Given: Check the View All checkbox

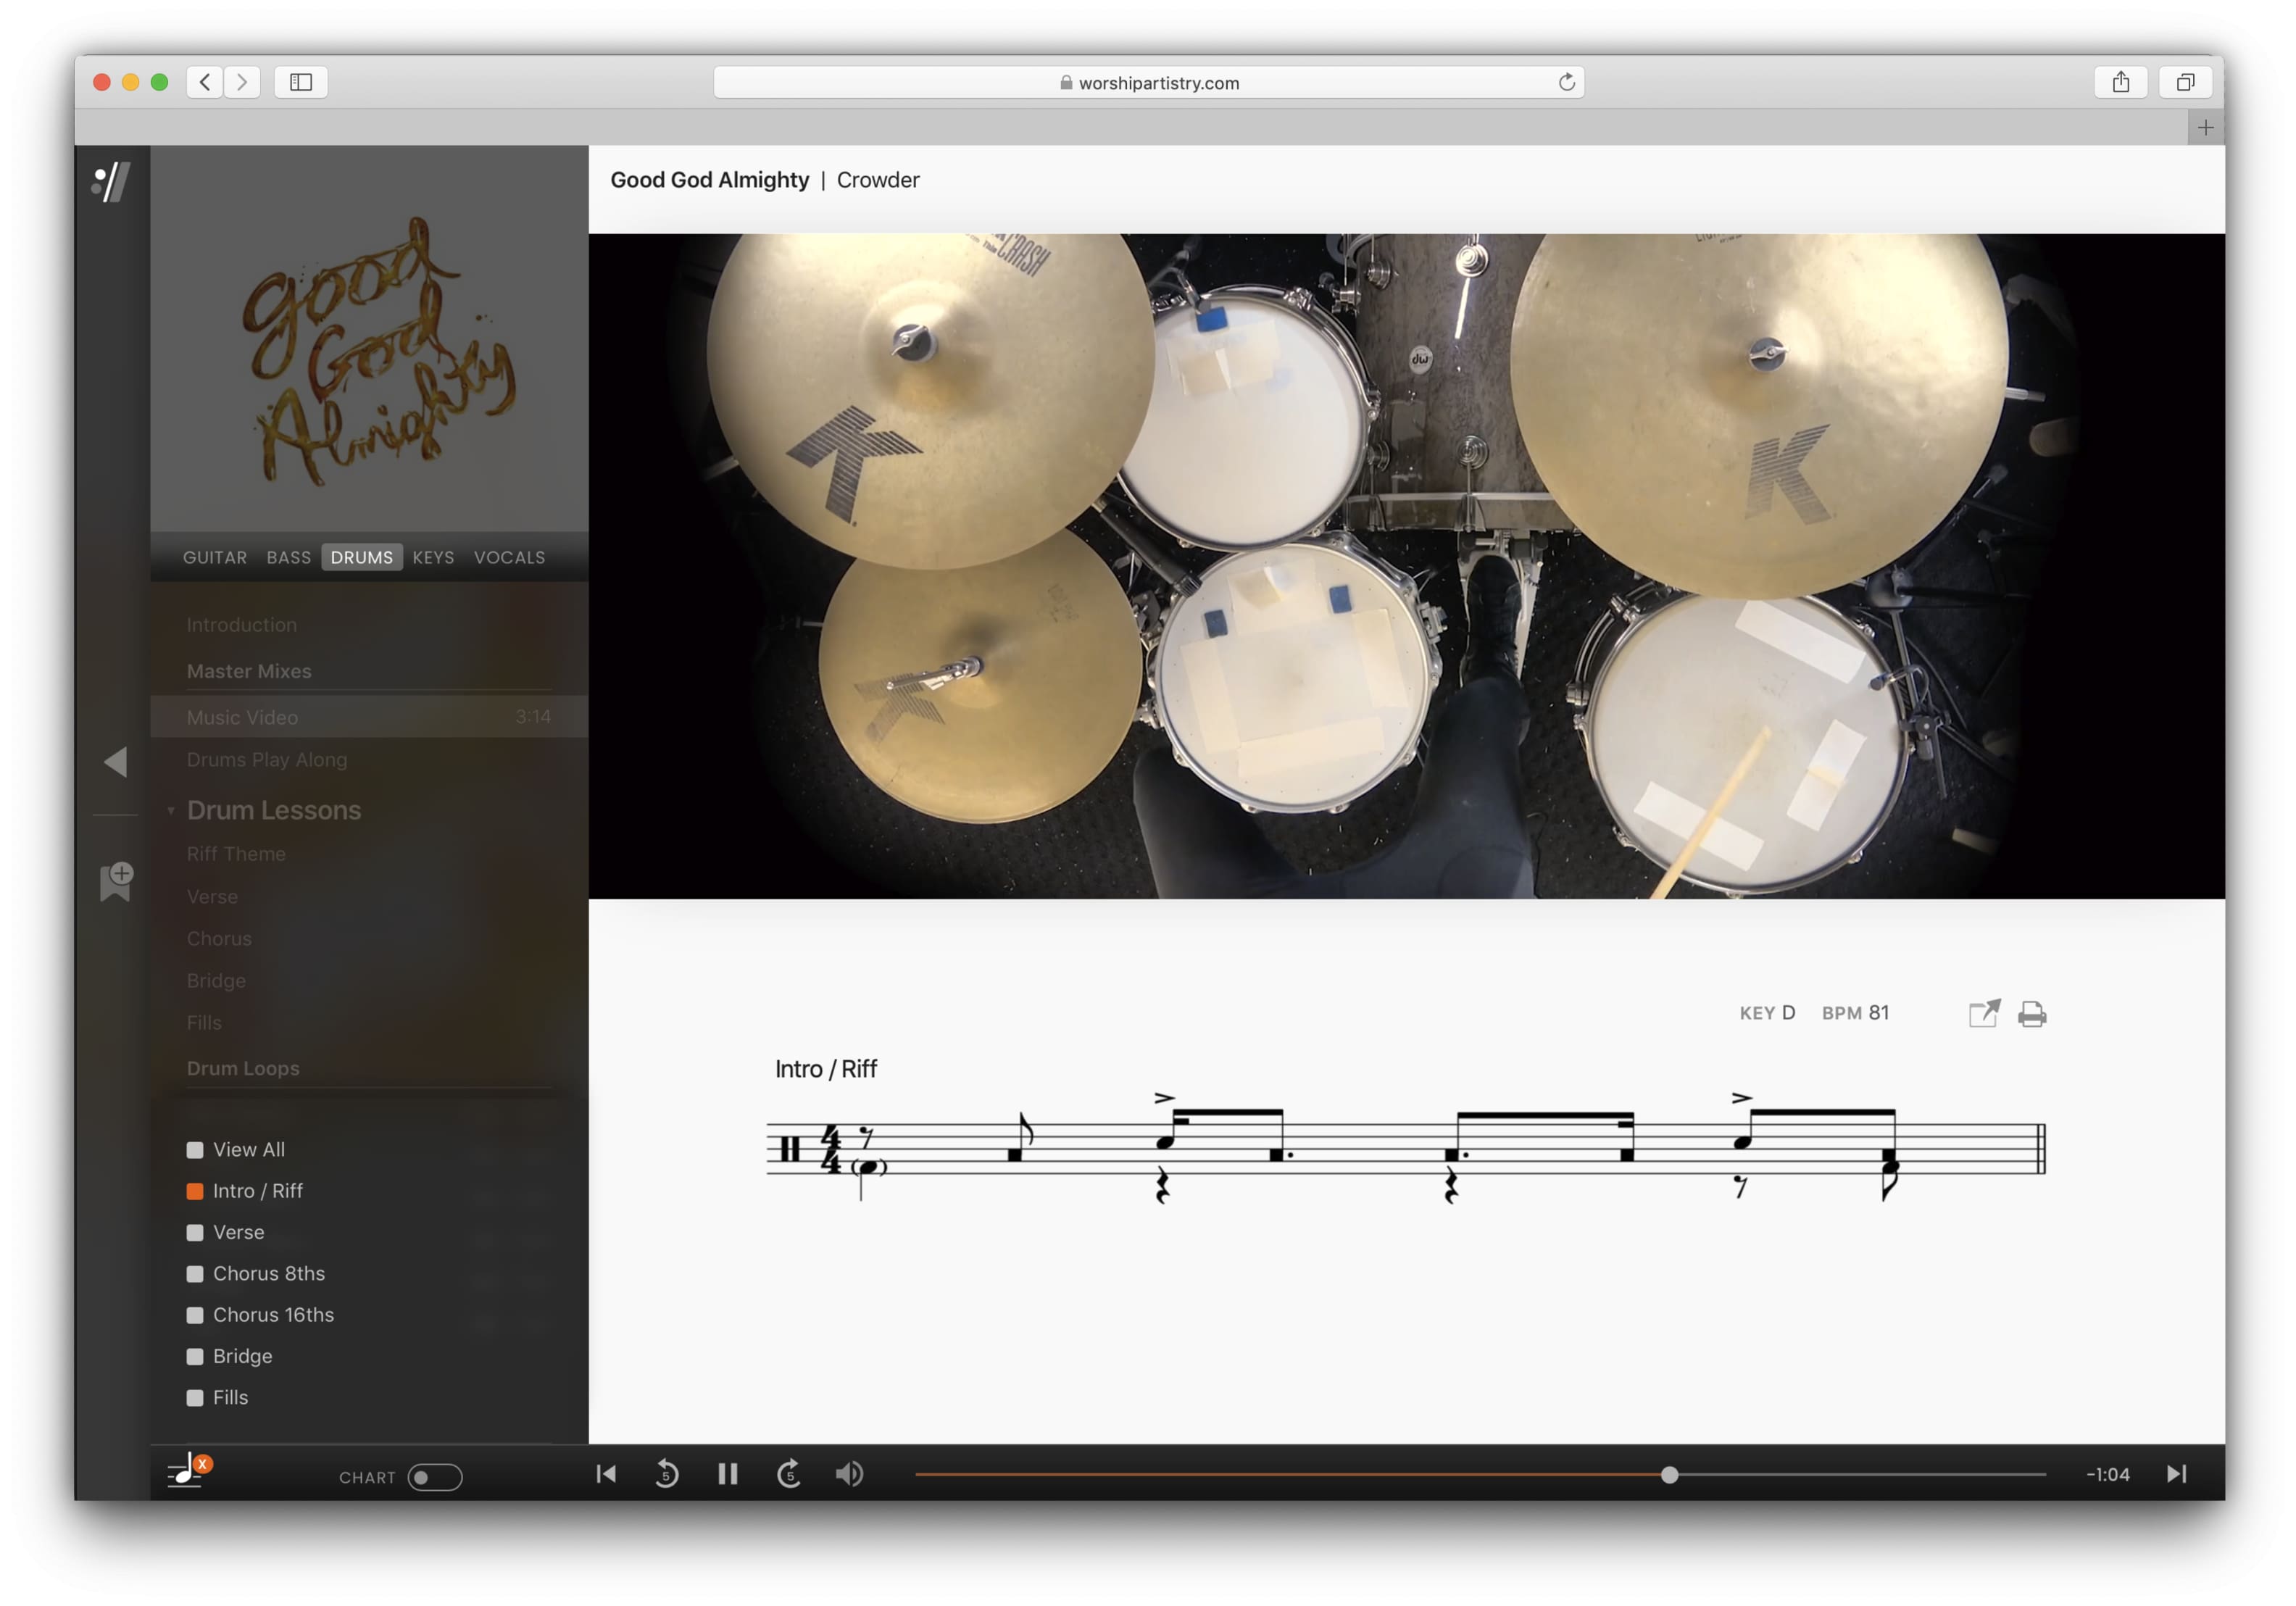Looking at the screenshot, I should [x=195, y=1150].
